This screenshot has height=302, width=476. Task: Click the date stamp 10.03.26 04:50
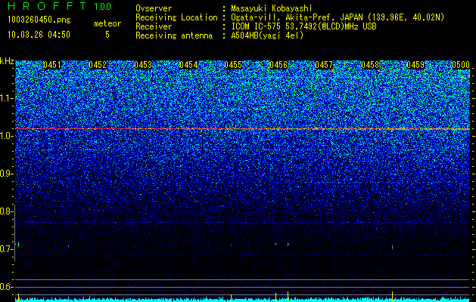(x=39, y=35)
